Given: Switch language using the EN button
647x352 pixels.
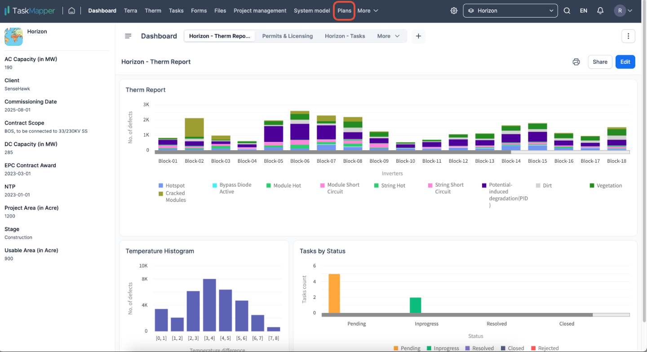Looking at the screenshot, I should [584, 10].
